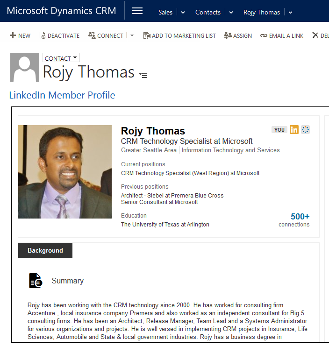
Task: Click the orange LinkedIn logo icon
Action: pos(294,130)
